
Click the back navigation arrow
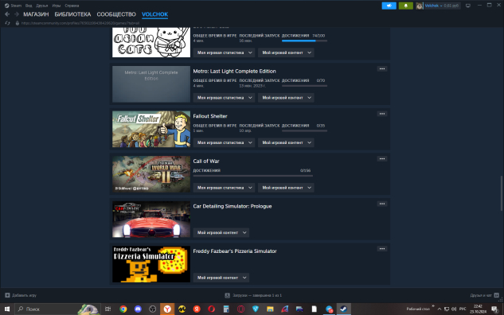7,14
